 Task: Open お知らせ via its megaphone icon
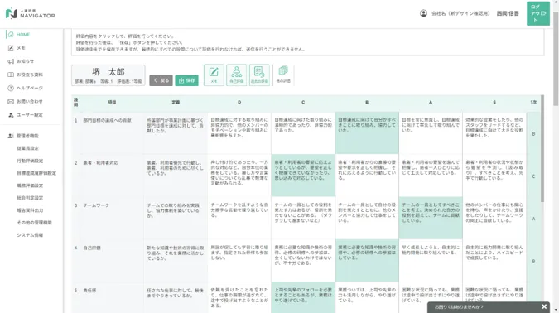click(11, 61)
